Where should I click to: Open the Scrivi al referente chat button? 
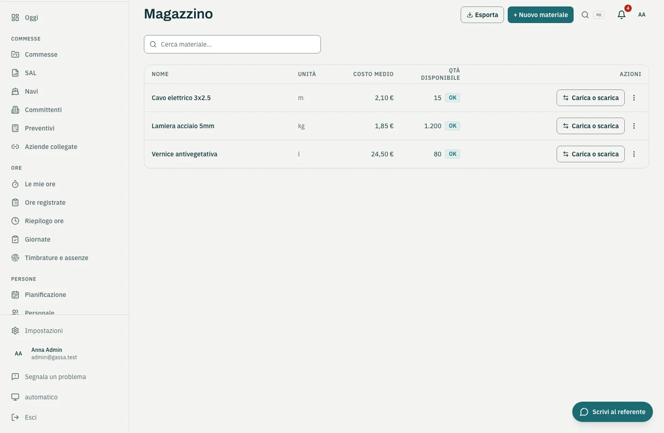click(x=612, y=412)
